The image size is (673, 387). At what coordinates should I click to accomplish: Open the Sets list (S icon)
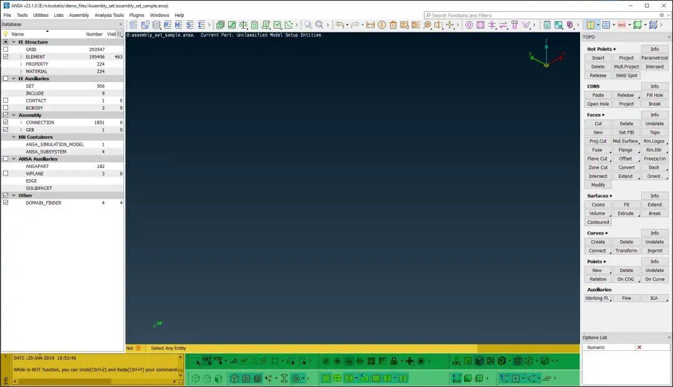(x=189, y=25)
